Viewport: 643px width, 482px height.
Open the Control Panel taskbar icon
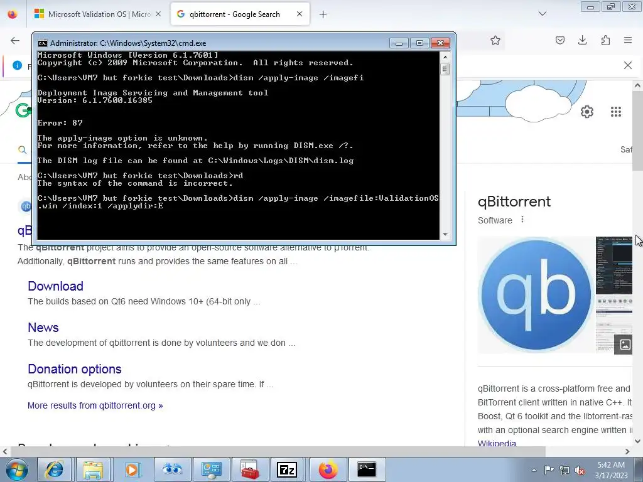pyautogui.click(x=210, y=469)
